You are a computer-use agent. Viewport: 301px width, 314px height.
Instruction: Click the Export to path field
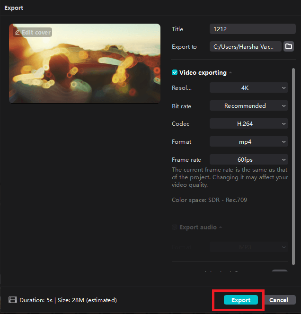pos(246,46)
